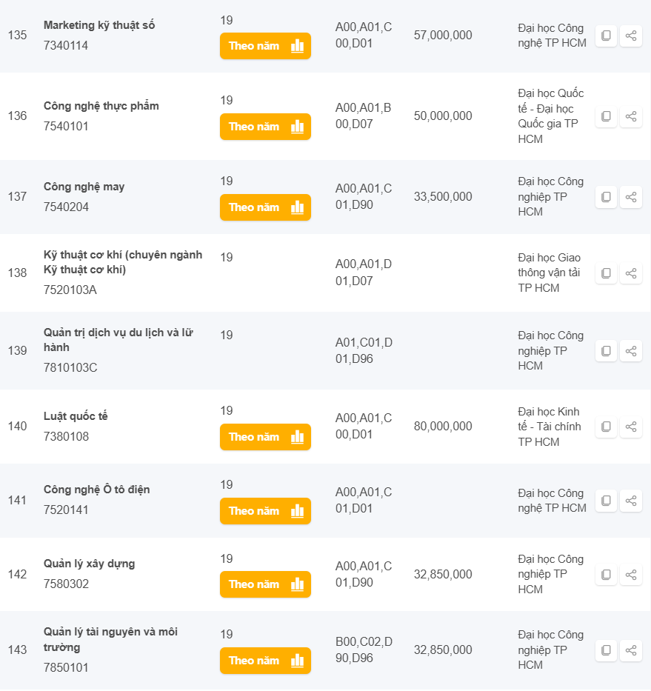Copy row 135 Marketing kỹ thuật số
Viewport: 651px width, 691px height.
tap(606, 36)
